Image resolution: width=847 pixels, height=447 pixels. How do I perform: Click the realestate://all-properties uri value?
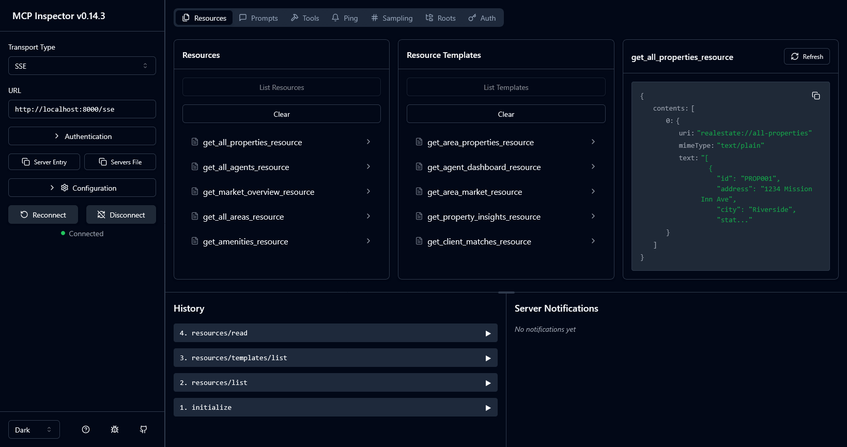click(x=754, y=133)
